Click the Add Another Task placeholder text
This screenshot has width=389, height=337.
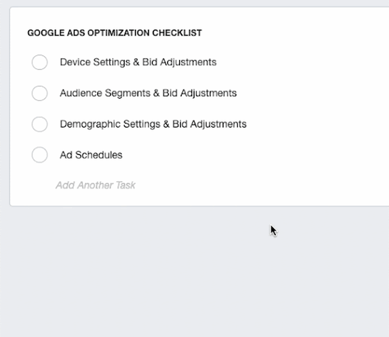click(x=95, y=185)
